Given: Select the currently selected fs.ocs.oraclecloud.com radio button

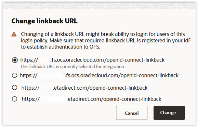Looking at the screenshot, I should coord(15,60).
